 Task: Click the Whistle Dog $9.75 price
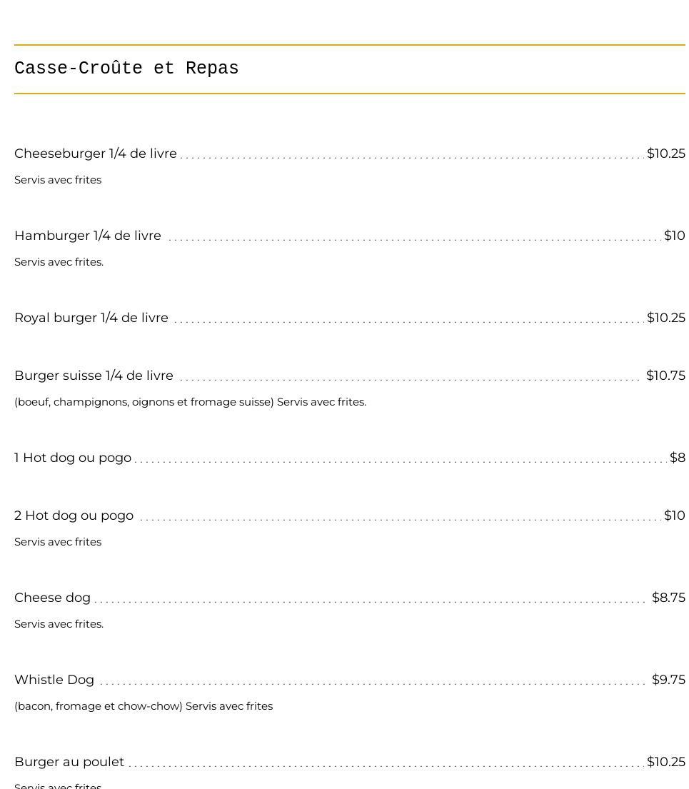coord(668,679)
